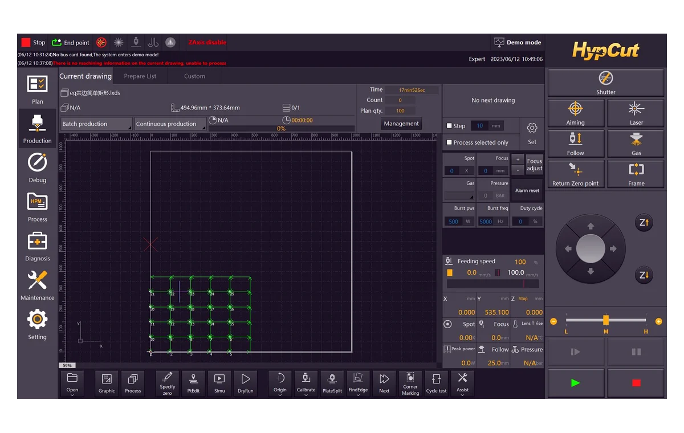Viewport: 684px width, 433px height.
Task: Click the Corner Marking tool
Action: pyautogui.click(x=410, y=383)
